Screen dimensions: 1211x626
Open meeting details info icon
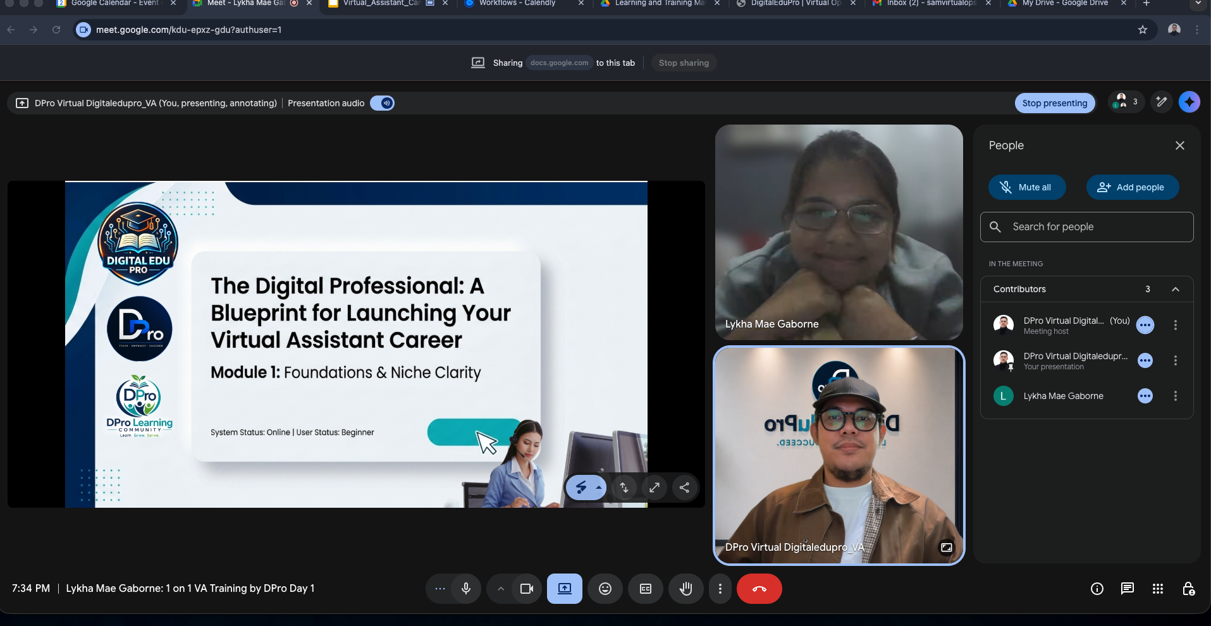[1097, 589]
